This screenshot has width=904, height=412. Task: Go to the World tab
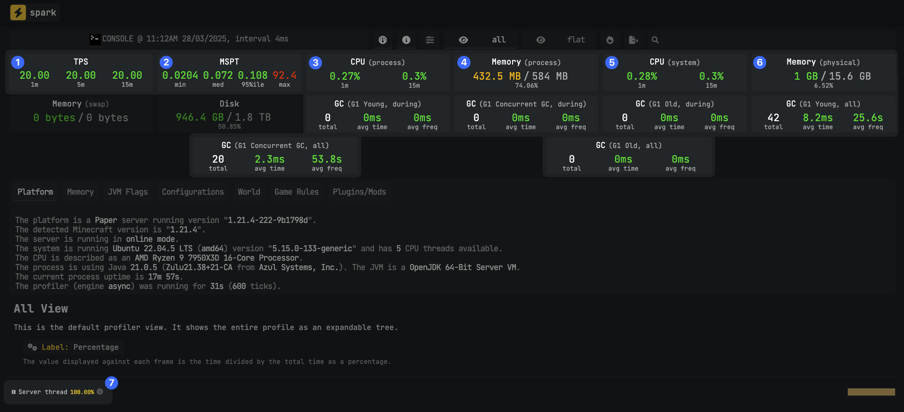coord(249,192)
